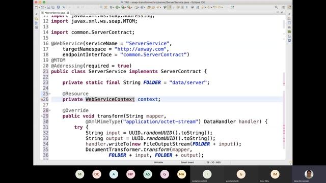
Task: Click the Open Perspective icon
Action: coord(284,7)
